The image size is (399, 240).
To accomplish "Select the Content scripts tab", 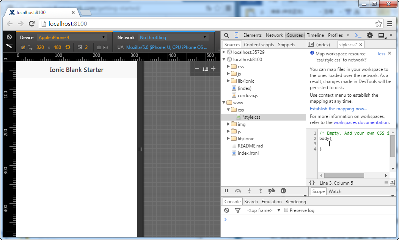I will (x=259, y=44).
